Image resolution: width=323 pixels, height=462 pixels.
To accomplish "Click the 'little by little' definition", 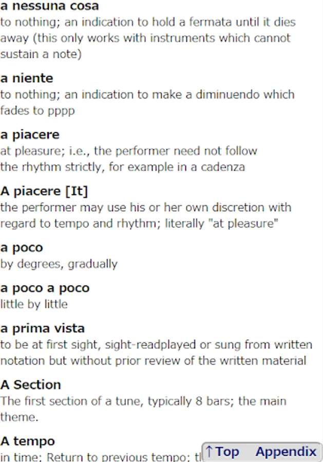I will [x=34, y=304].
